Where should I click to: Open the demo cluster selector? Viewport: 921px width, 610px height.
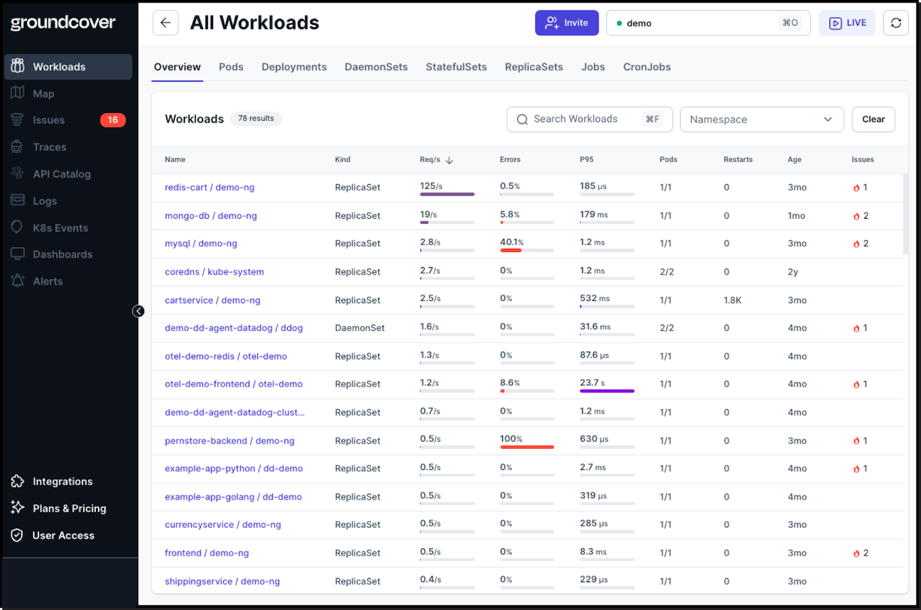[x=708, y=23]
